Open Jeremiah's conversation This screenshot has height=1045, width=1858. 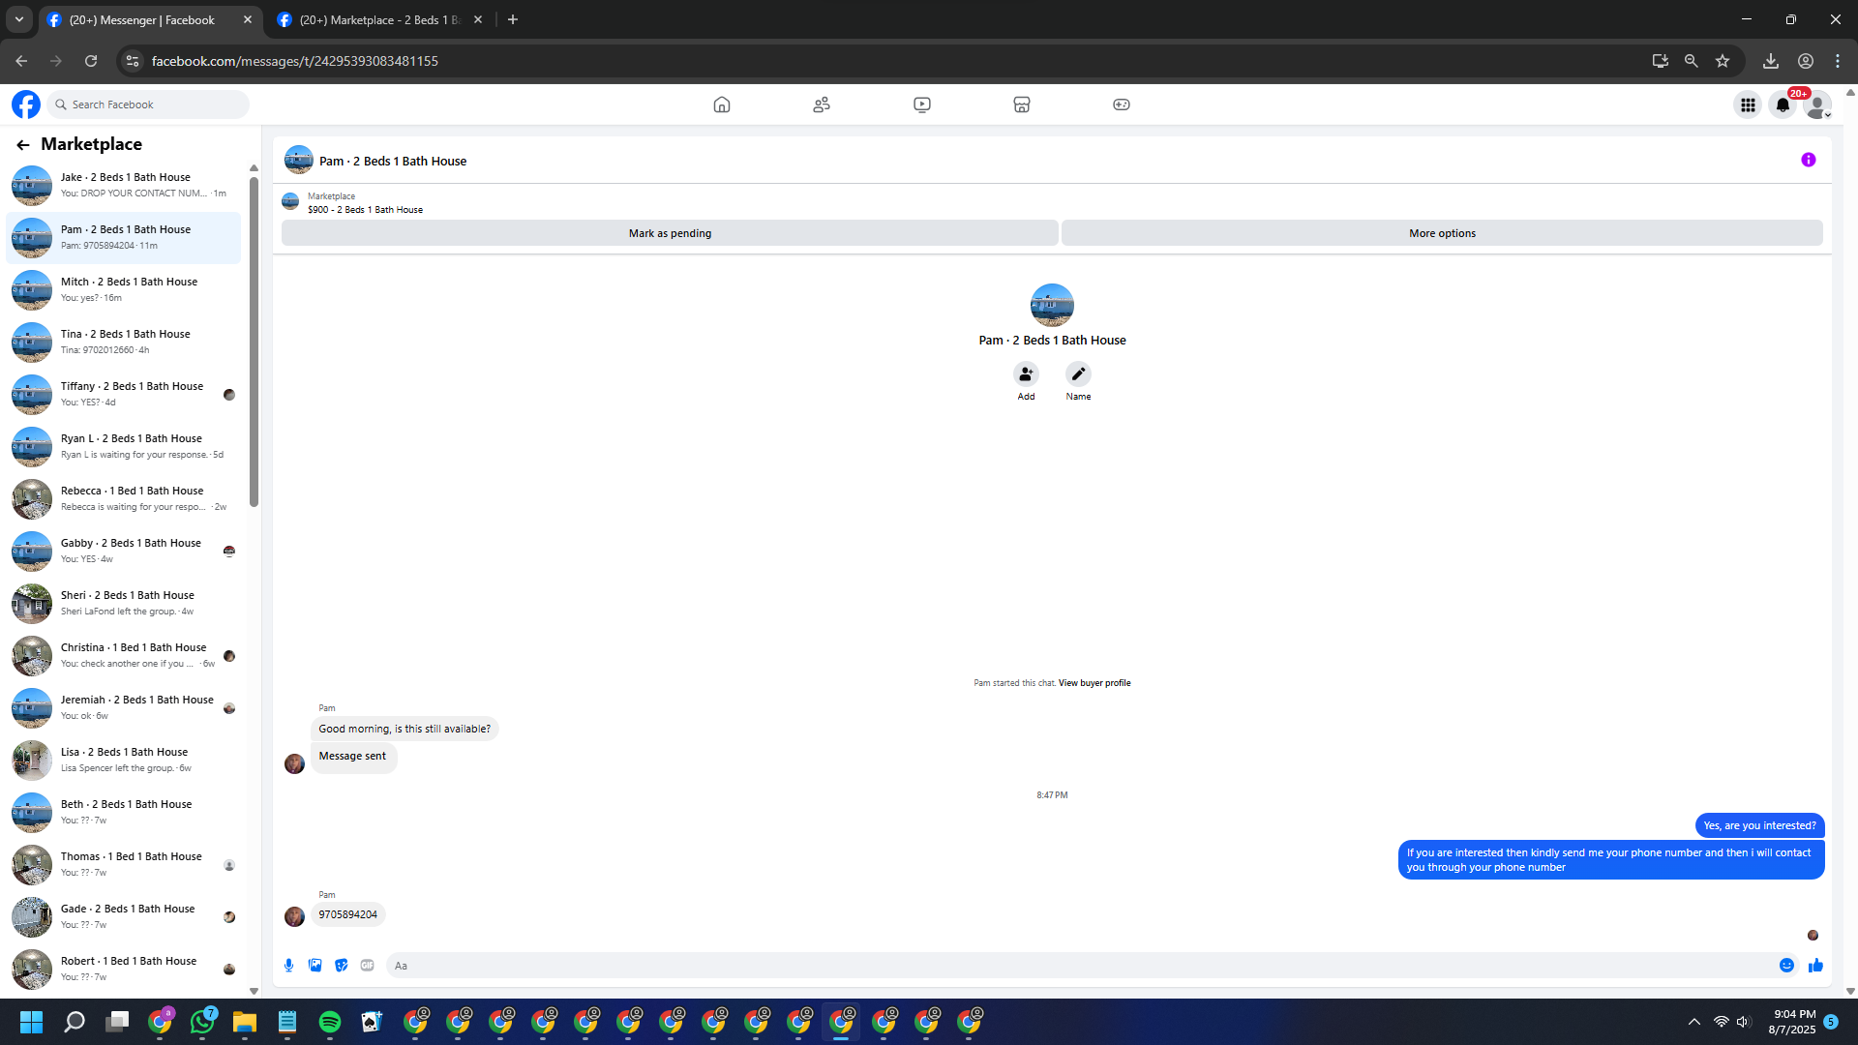(124, 708)
